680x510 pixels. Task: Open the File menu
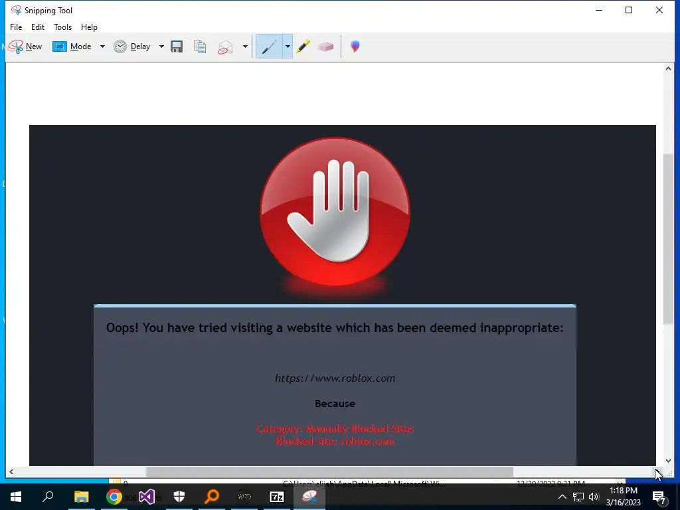16,27
